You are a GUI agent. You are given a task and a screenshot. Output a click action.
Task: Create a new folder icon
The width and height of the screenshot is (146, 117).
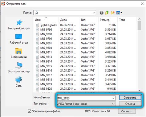coord(113,13)
